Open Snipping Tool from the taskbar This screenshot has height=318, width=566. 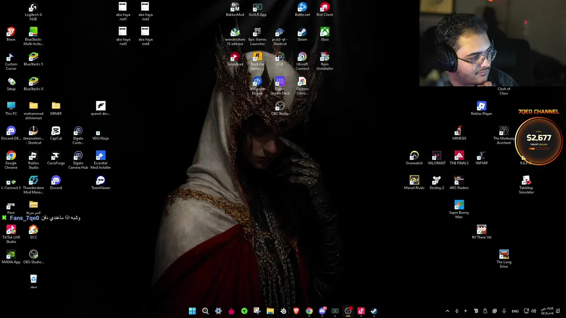(257, 311)
